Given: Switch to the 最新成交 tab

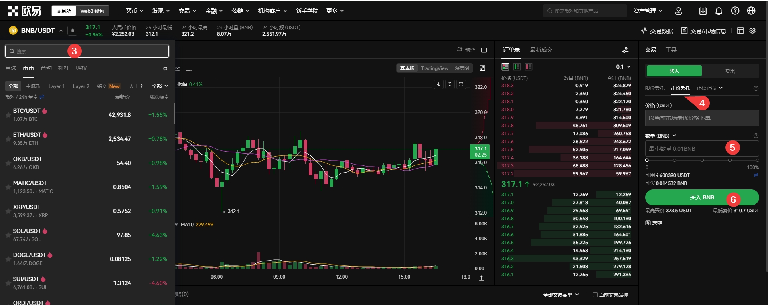Looking at the screenshot, I should coord(541,50).
